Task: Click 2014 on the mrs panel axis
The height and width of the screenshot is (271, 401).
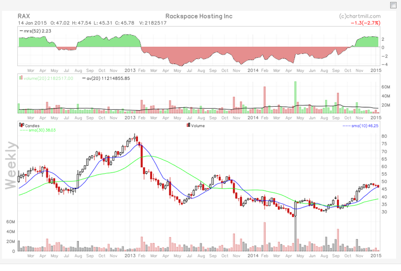Action: [253, 70]
